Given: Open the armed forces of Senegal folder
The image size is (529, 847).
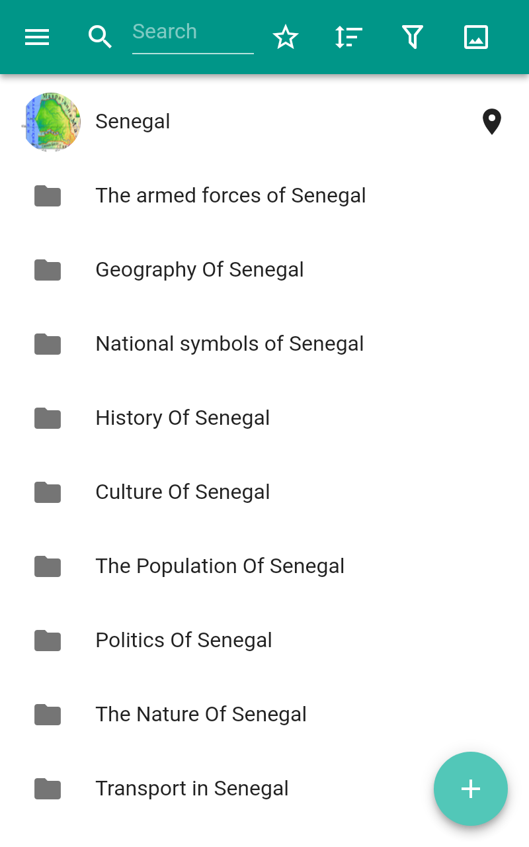Looking at the screenshot, I should pos(230,196).
